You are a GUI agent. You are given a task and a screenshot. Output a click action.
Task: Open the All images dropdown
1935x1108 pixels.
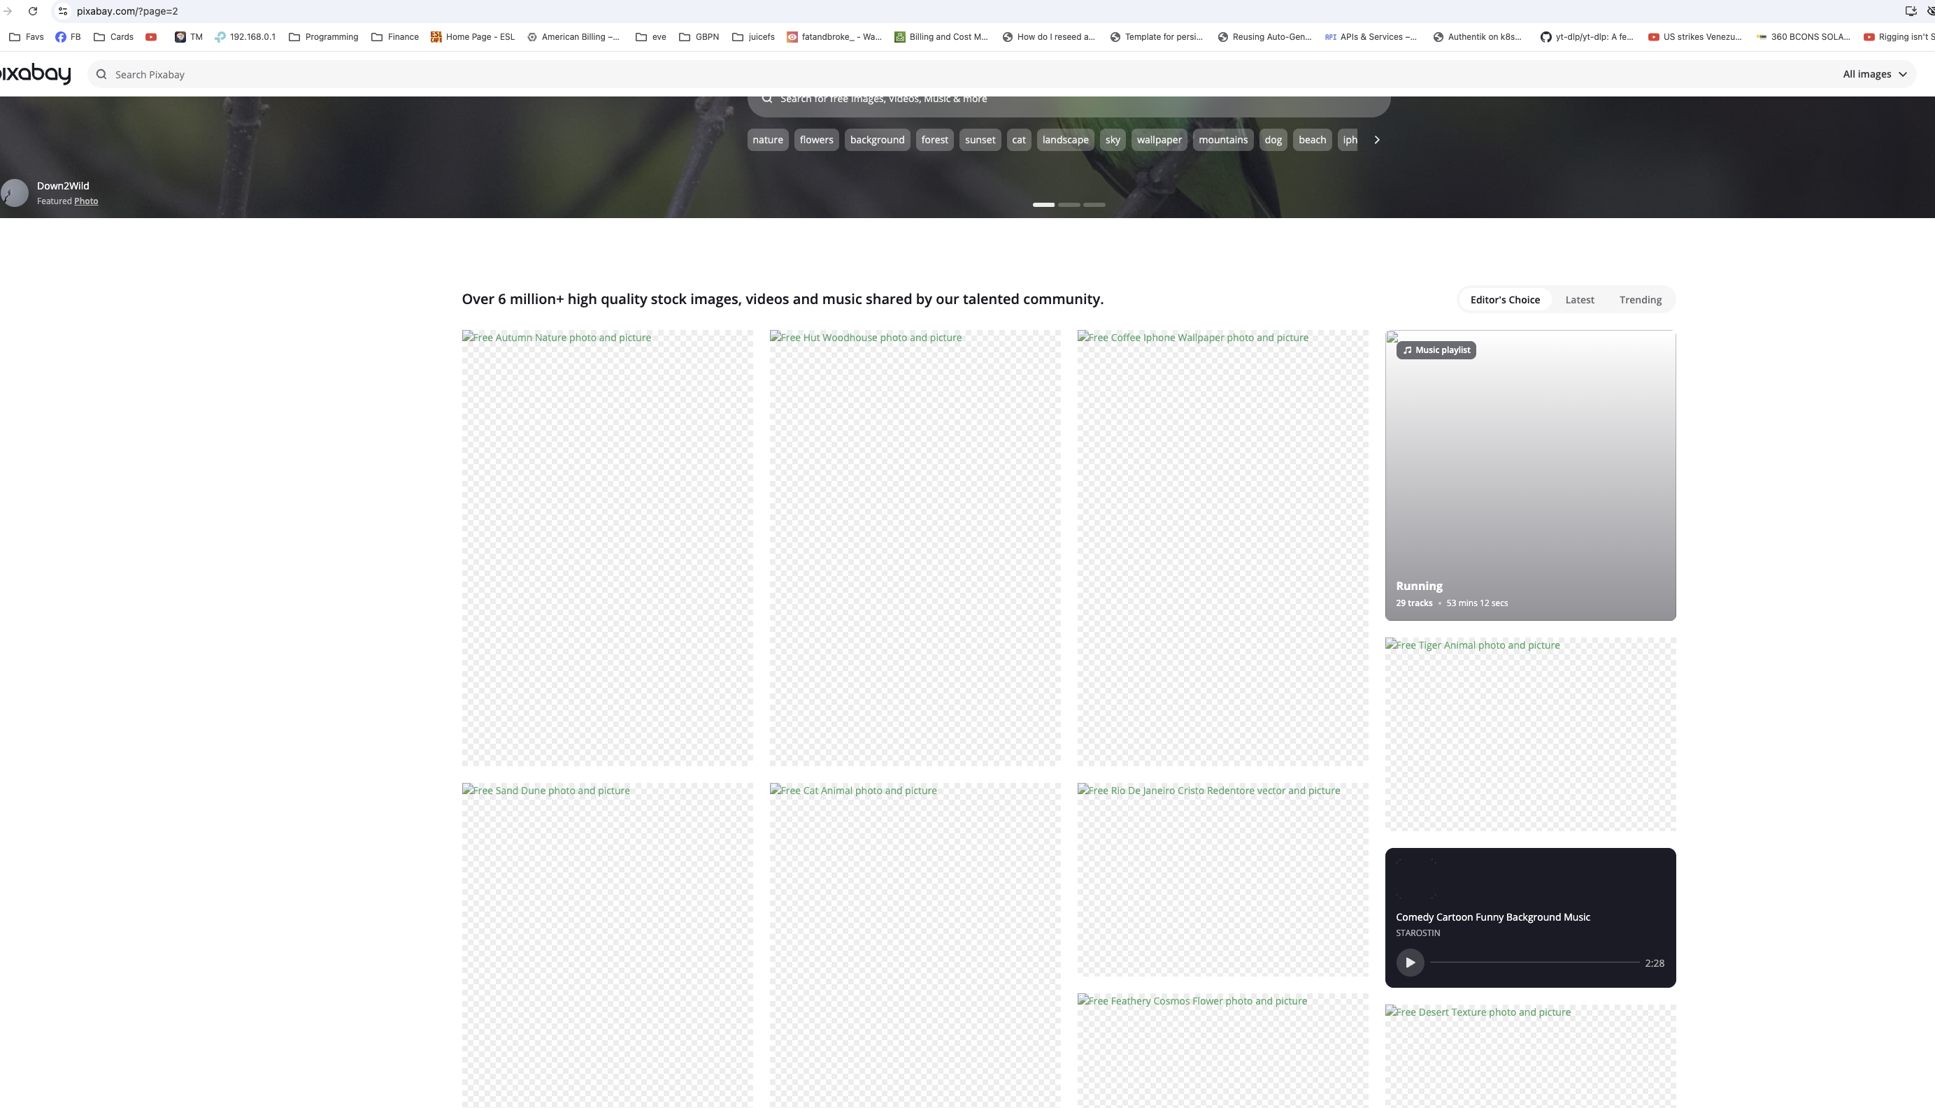[x=1874, y=74]
